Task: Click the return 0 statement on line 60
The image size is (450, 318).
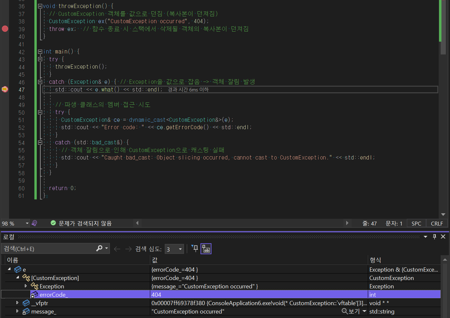Action: (x=62, y=188)
